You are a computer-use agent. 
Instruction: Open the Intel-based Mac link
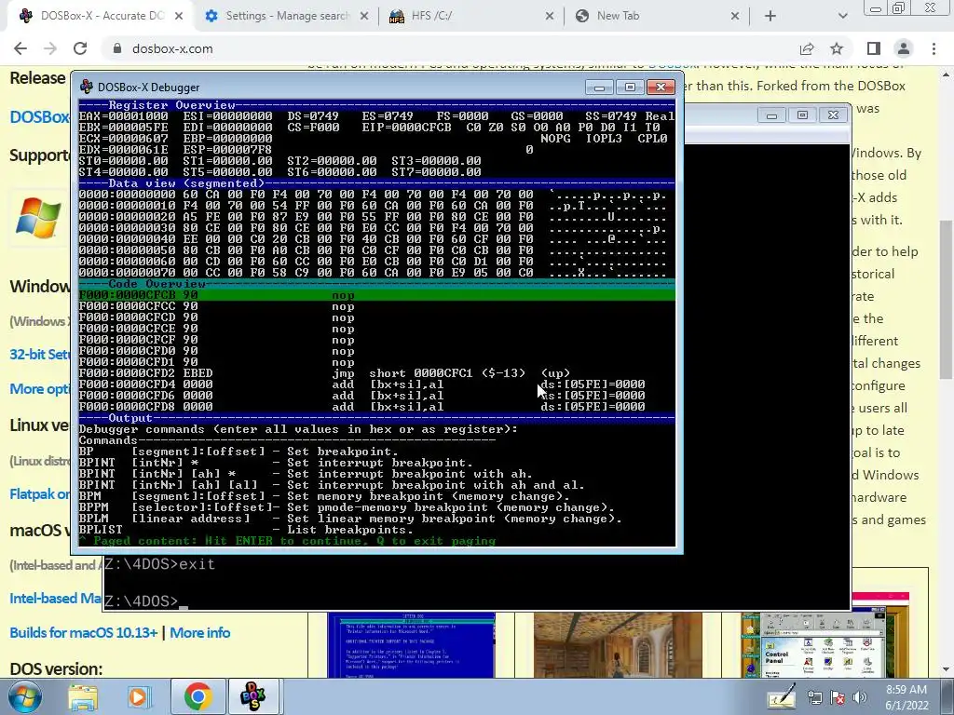[x=55, y=599]
